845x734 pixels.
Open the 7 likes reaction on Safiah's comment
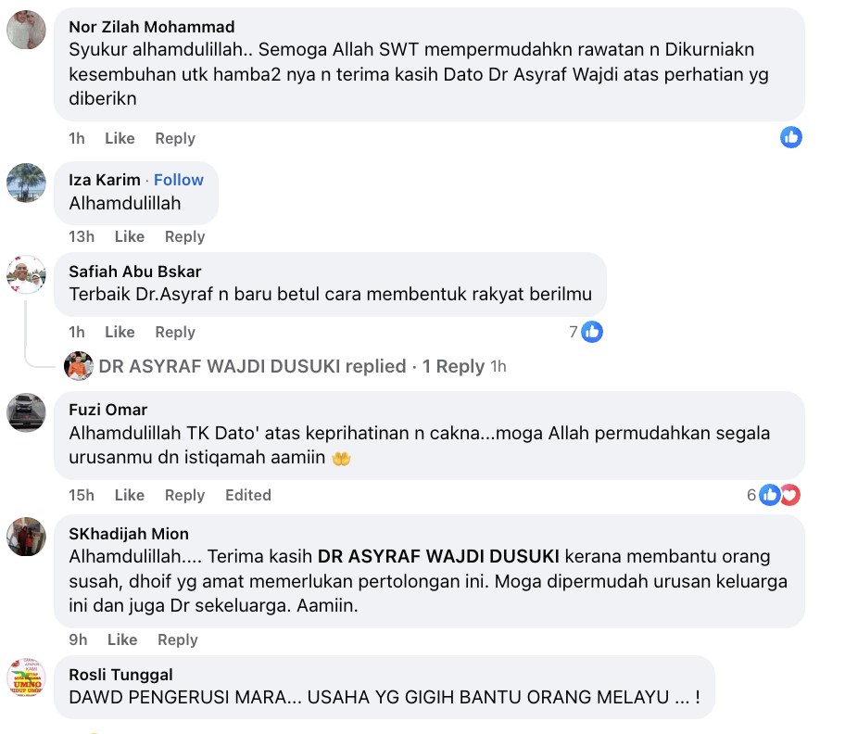click(x=586, y=332)
